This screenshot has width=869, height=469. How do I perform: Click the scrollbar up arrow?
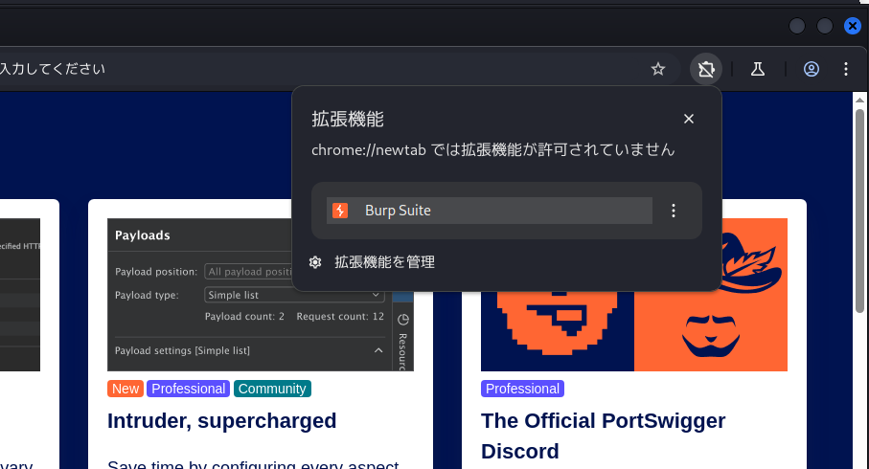859,100
